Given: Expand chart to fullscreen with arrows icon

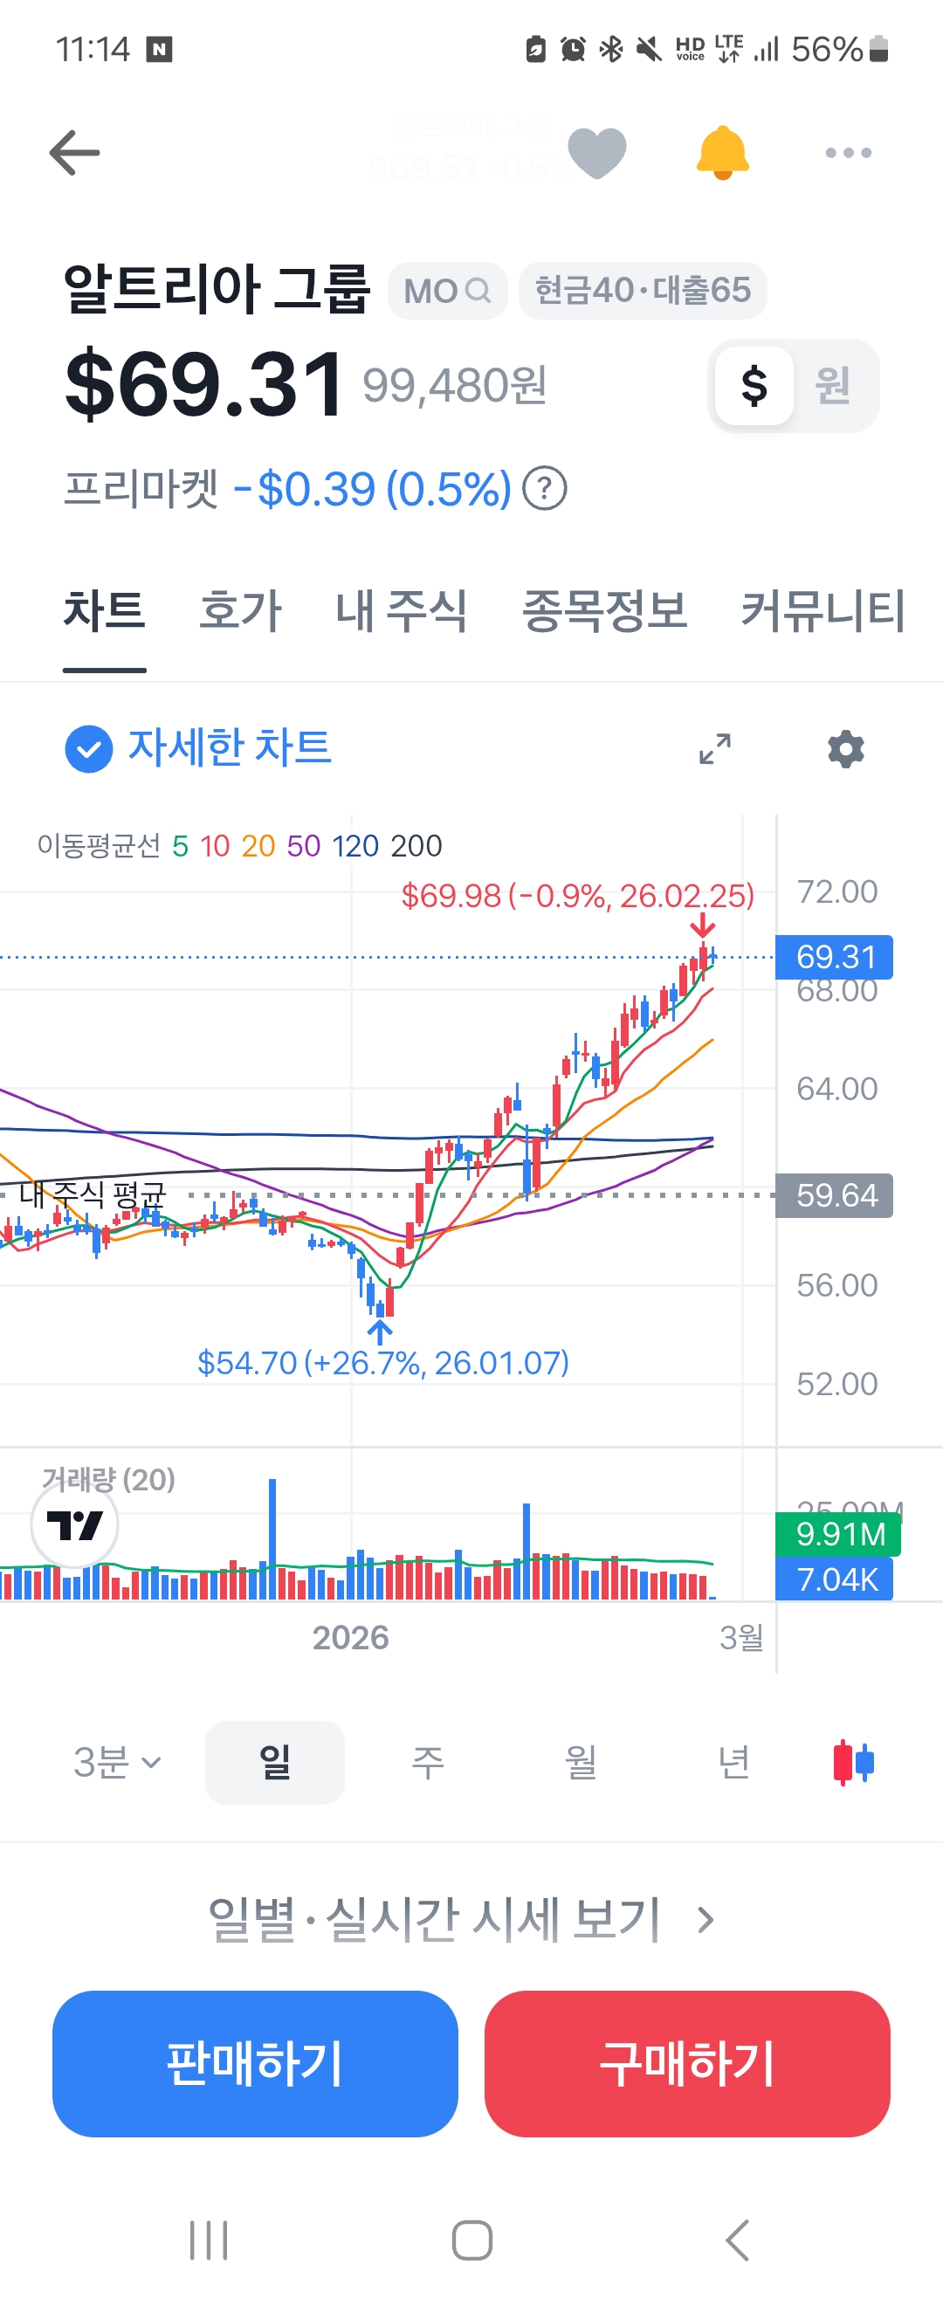Looking at the screenshot, I should tap(715, 748).
